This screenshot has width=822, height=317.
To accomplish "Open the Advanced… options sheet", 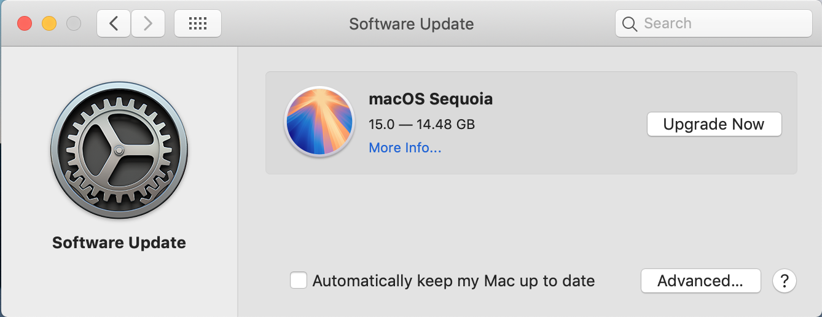I will click(x=700, y=281).
